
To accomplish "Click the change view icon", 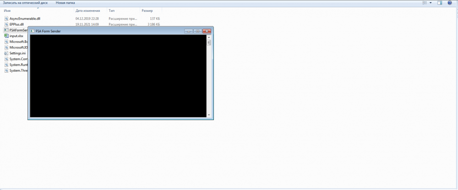I will tap(424, 3).
